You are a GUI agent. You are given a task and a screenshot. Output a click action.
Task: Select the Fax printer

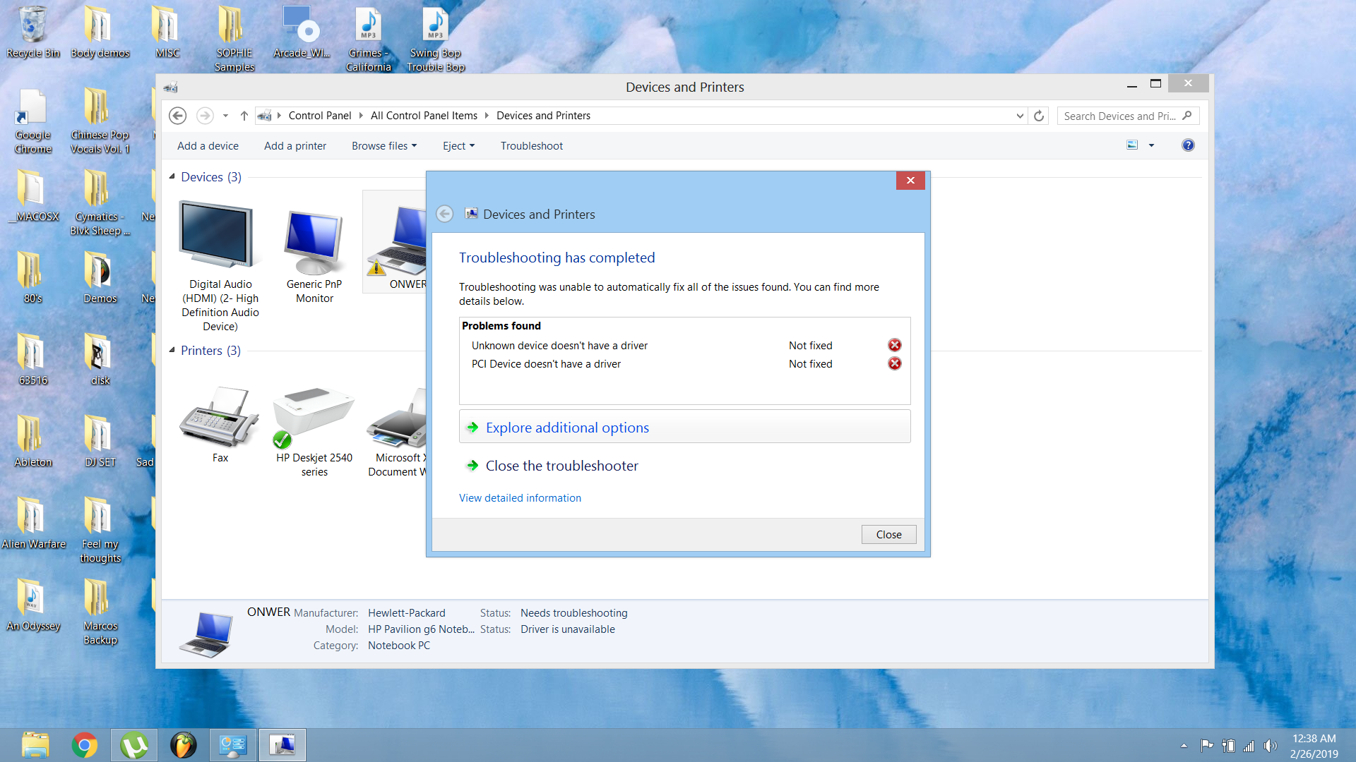[x=220, y=416]
